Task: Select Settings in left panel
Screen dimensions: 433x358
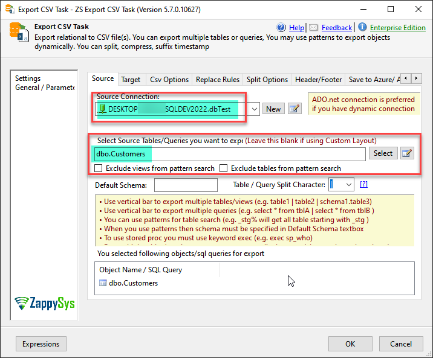Action: click(x=28, y=78)
